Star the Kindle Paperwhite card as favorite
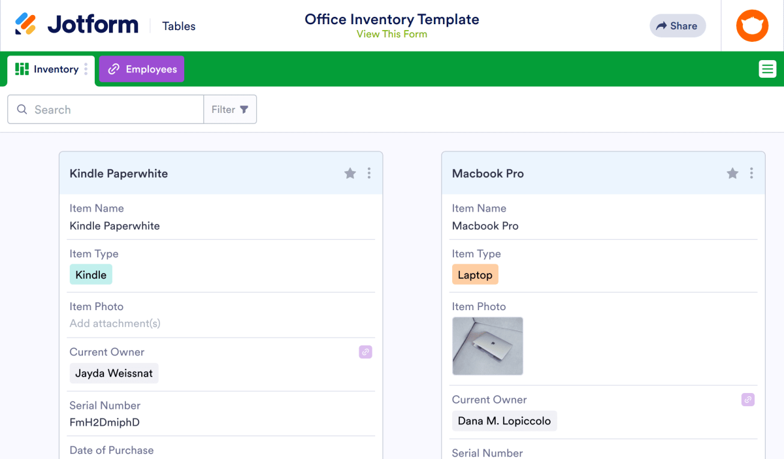The image size is (784, 459). pos(350,173)
